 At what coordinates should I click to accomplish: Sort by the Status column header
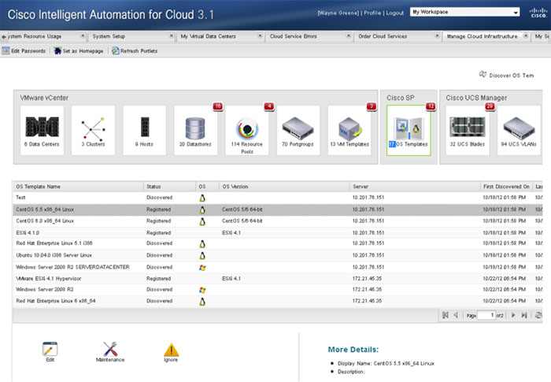pyautogui.click(x=170, y=187)
